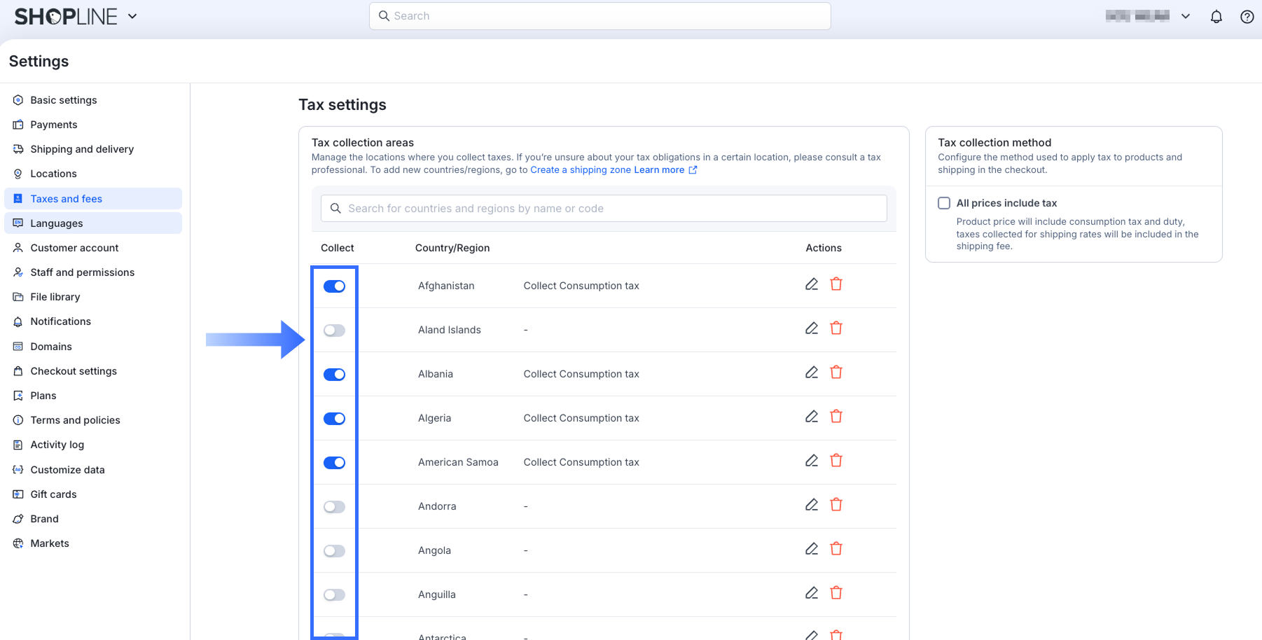
Task: Edit the Andorra tax row
Action: (x=811, y=505)
